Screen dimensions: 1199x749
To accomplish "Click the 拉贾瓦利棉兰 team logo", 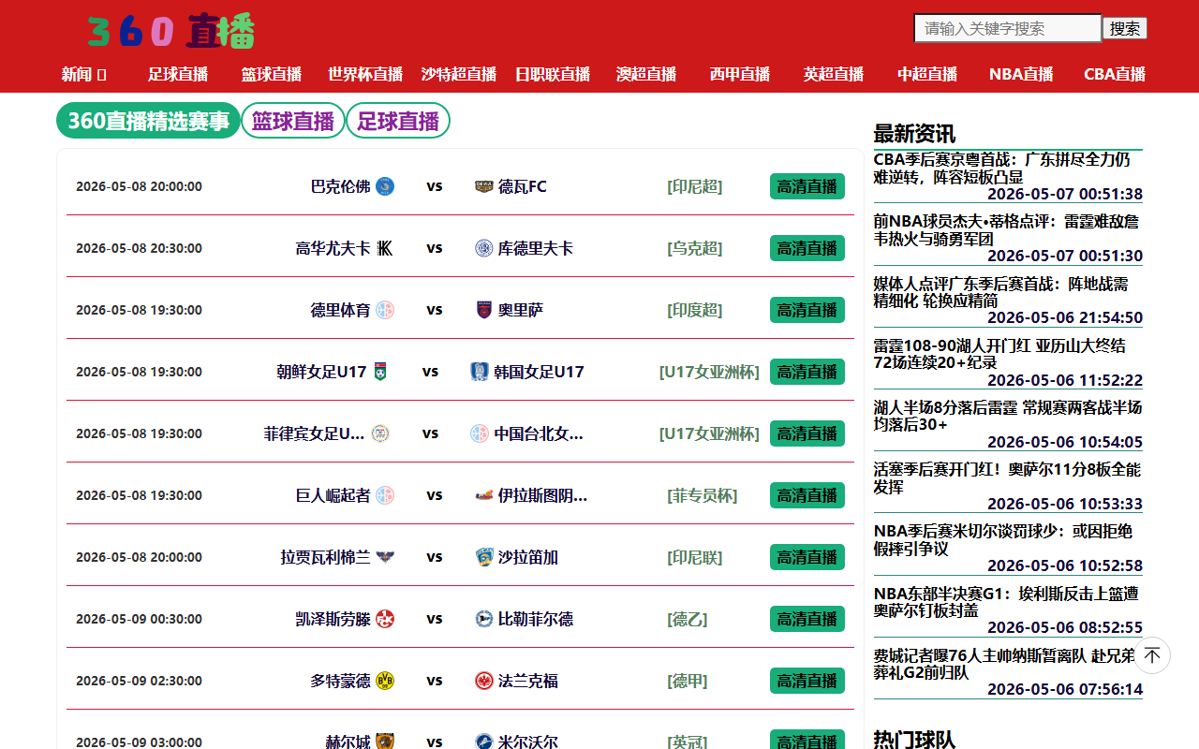I will pyautogui.click(x=385, y=557).
